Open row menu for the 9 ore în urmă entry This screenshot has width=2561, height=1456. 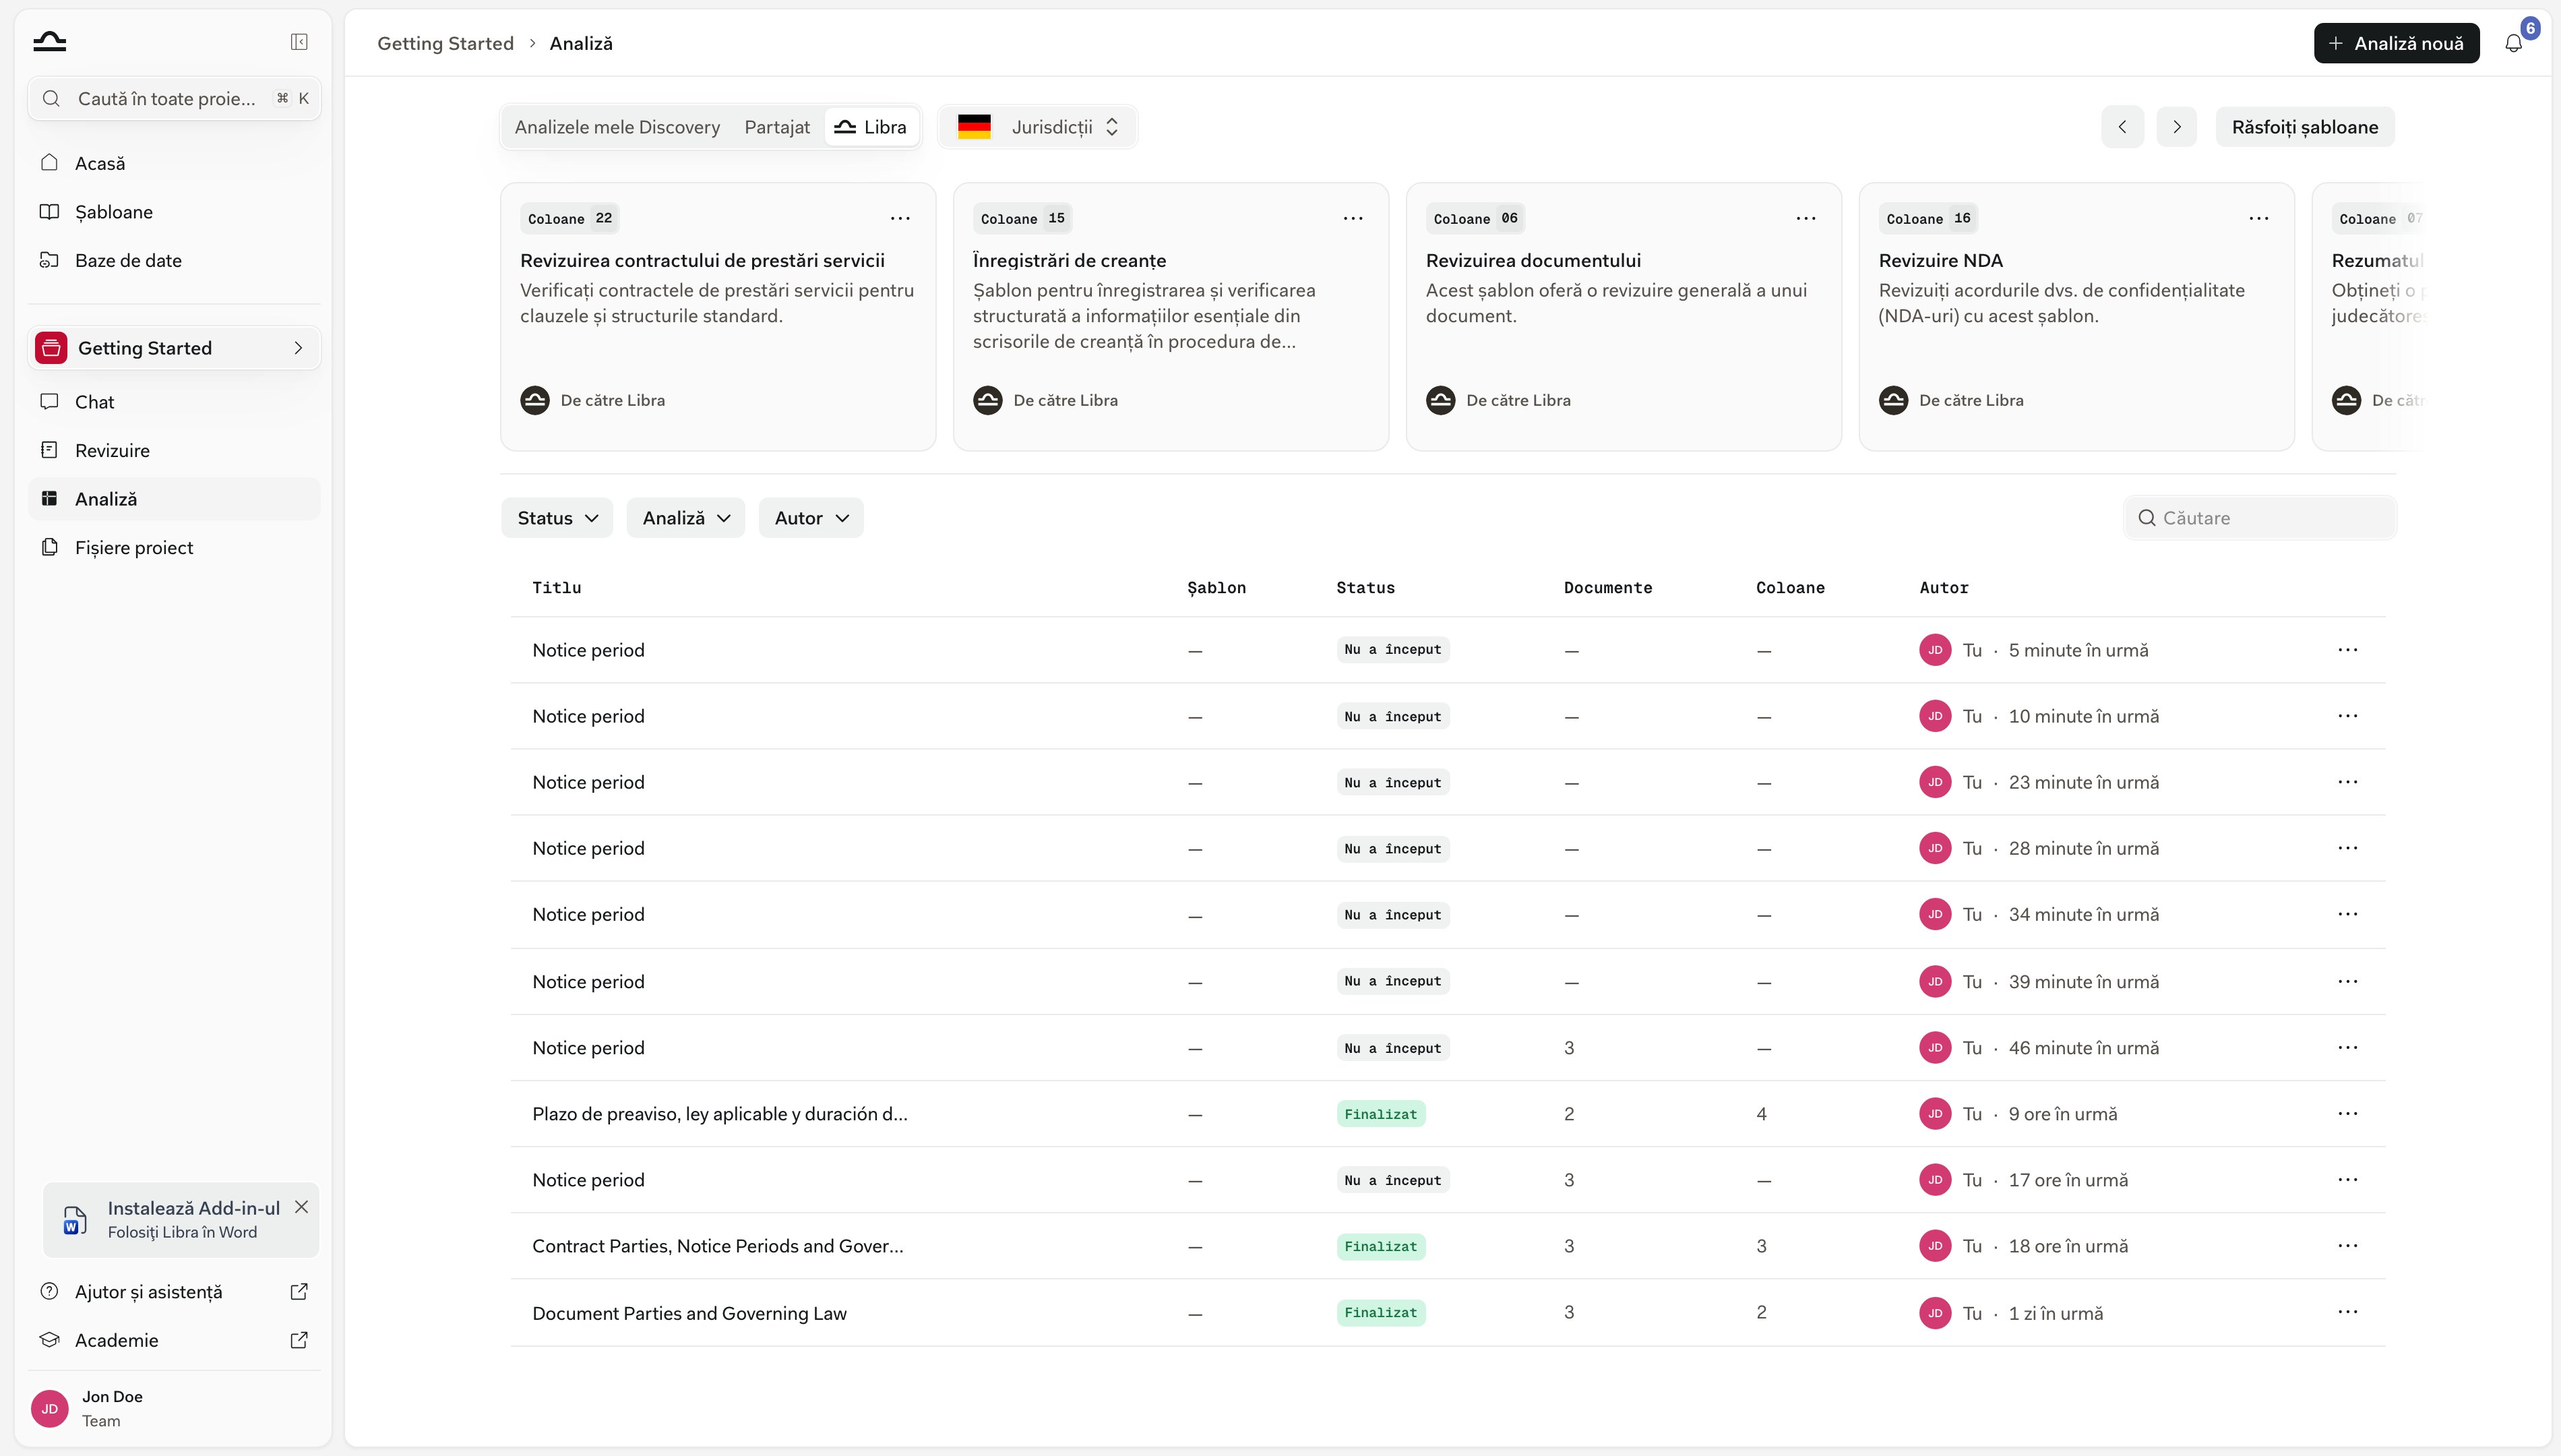[x=2347, y=1113]
